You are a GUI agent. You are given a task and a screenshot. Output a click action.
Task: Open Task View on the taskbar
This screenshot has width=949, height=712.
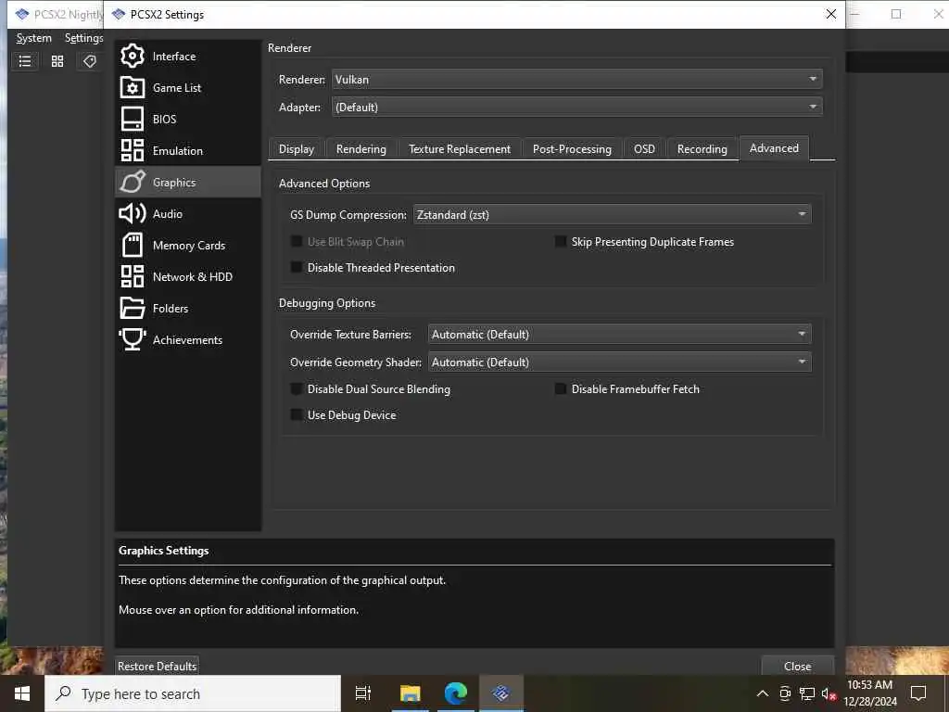tap(363, 693)
